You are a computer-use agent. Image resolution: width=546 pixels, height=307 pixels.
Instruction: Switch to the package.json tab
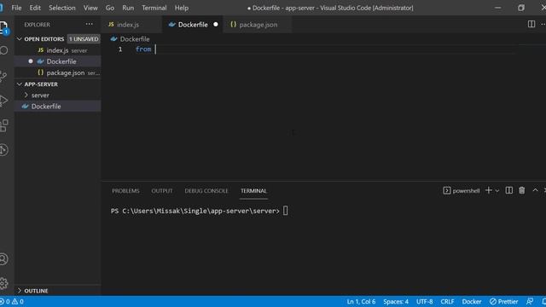[x=258, y=25]
